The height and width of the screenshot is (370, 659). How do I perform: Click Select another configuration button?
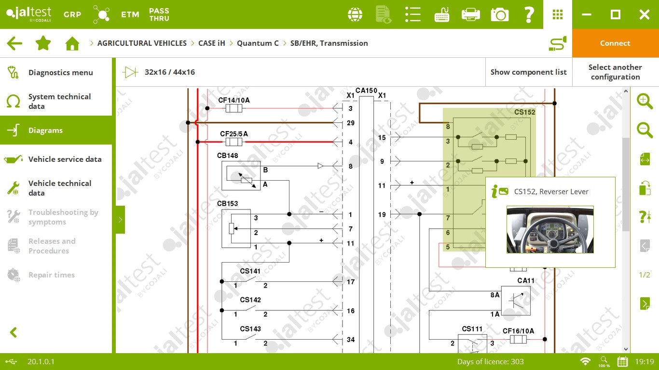point(615,72)
